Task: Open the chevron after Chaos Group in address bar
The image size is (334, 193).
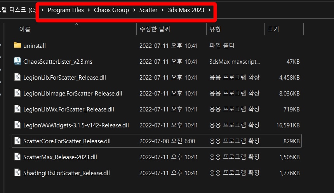Action: (134, 10)
